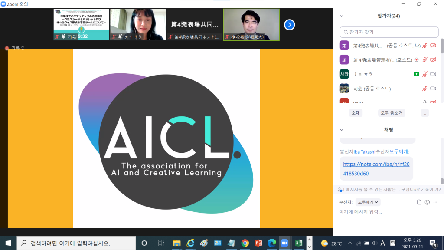
Task: Search in 참가자 찾기 field
Action: [x=389, y=32]
